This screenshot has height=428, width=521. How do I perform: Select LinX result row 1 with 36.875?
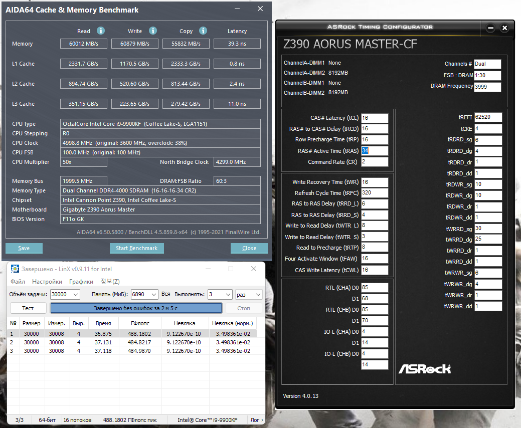[x=131, y=334]
